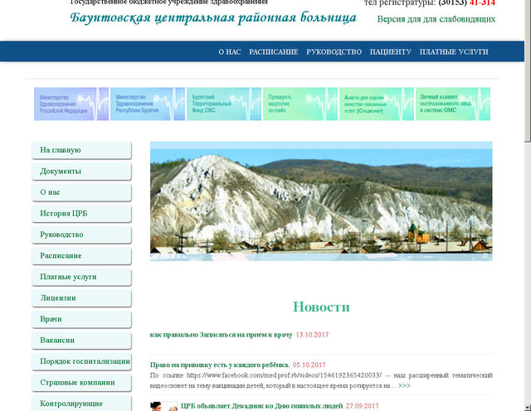Open Вакансии in the sidebar
531x411 pixels.
[81, 341]
